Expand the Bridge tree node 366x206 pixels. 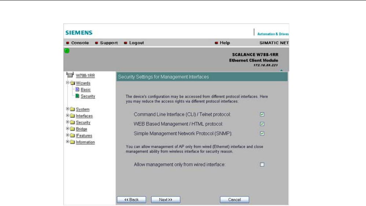pos(67,128)
